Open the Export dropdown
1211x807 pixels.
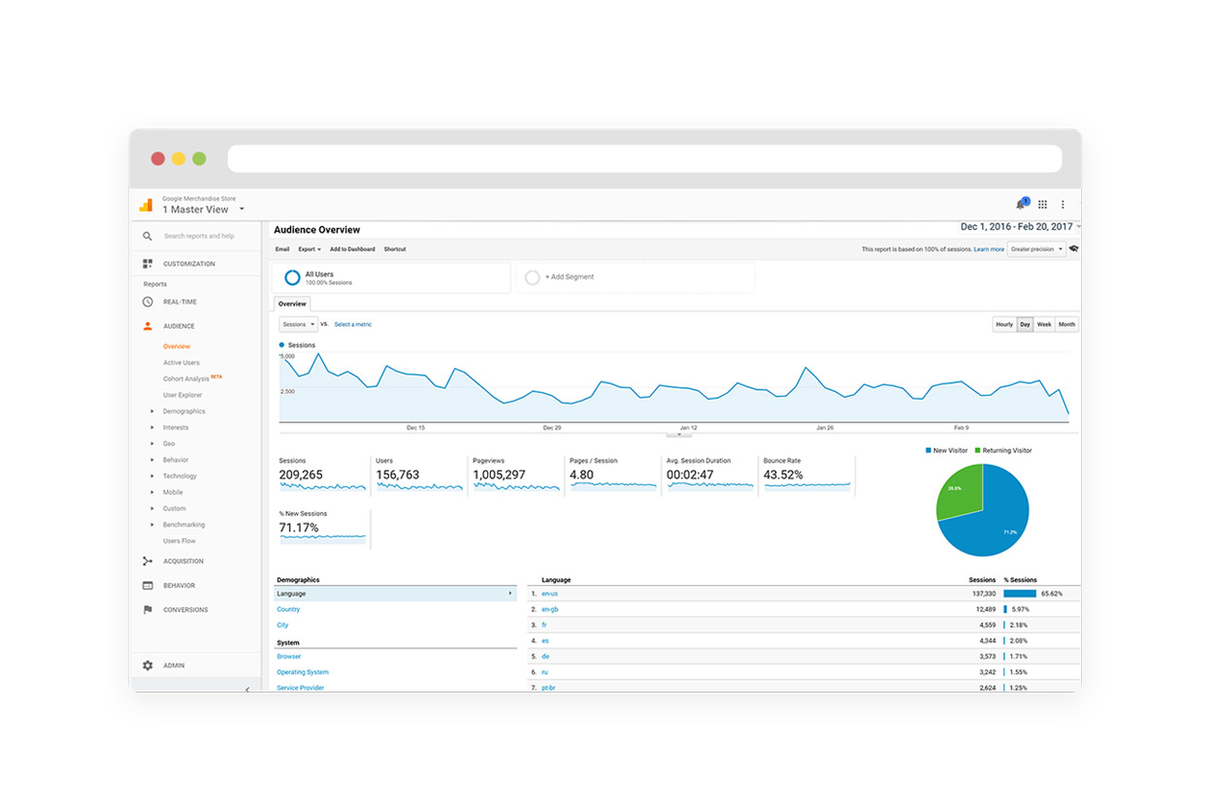click(310, 249)
